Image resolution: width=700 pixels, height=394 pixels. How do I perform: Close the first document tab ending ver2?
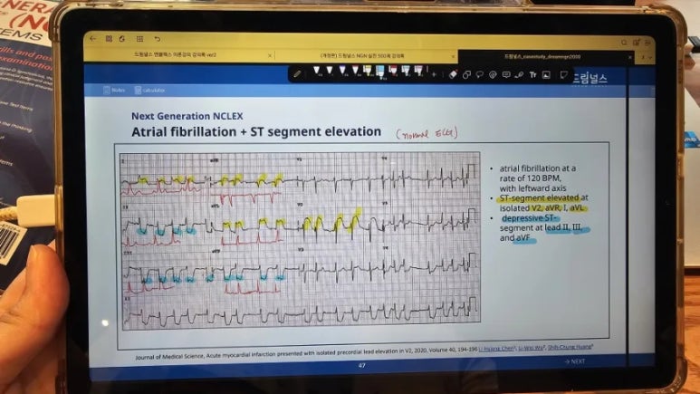[x=270, y=55]
